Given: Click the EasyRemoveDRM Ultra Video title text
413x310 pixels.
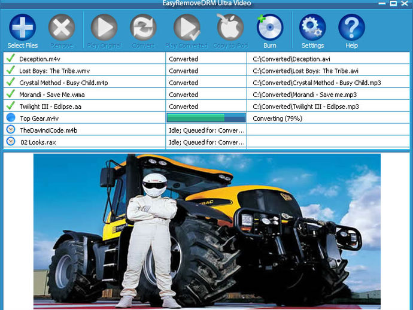Looking at the screenshot, I should 206,3.
